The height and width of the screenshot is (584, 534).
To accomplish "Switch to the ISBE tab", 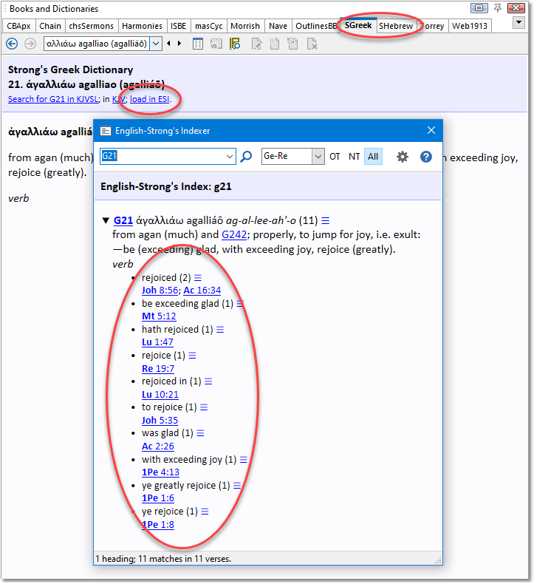I will coord(178,26).
